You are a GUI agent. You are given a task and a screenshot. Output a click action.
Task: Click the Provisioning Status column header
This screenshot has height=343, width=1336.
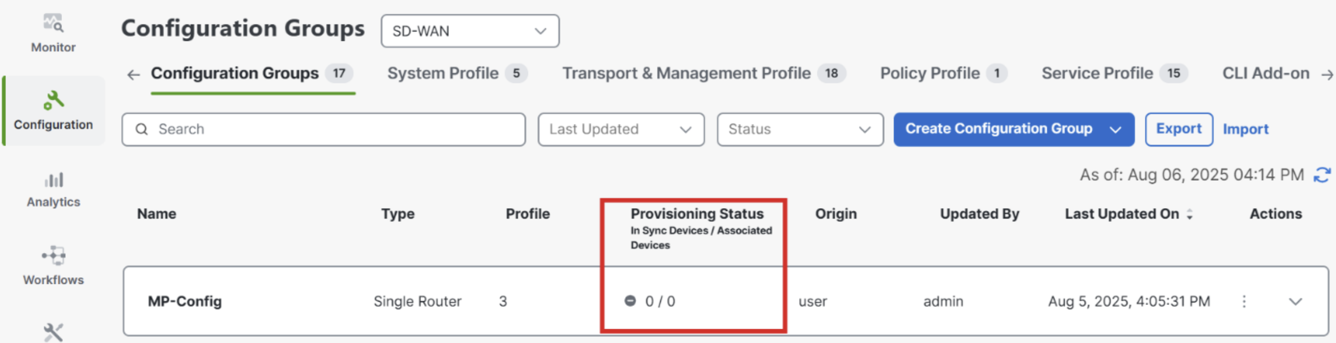[x=696, y=214]
